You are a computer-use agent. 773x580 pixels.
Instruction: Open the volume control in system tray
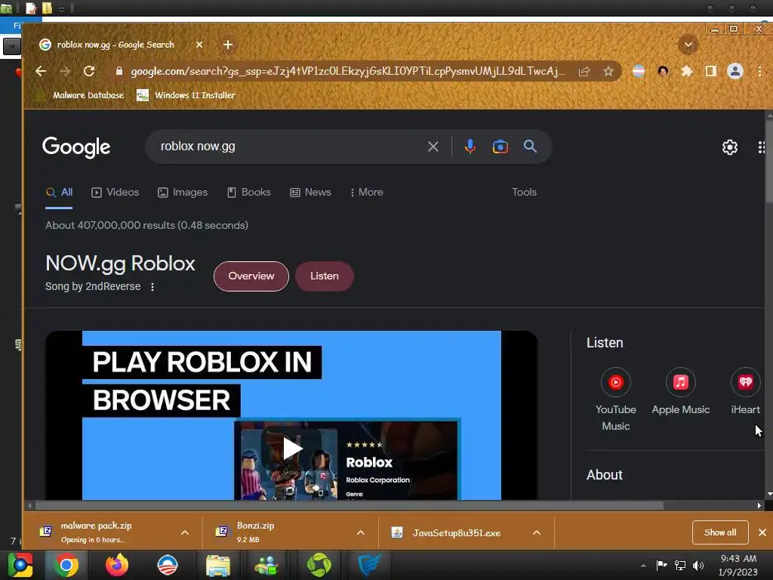coord(698,566)
